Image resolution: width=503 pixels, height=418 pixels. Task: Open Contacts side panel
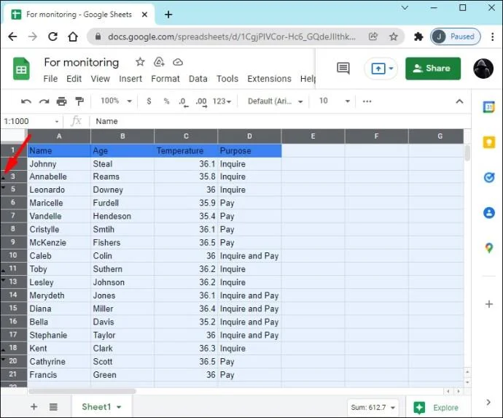(x=489, y=212)
